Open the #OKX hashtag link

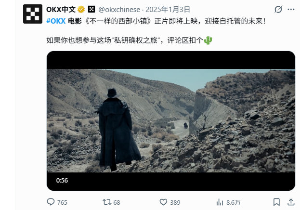coord(56,21)
